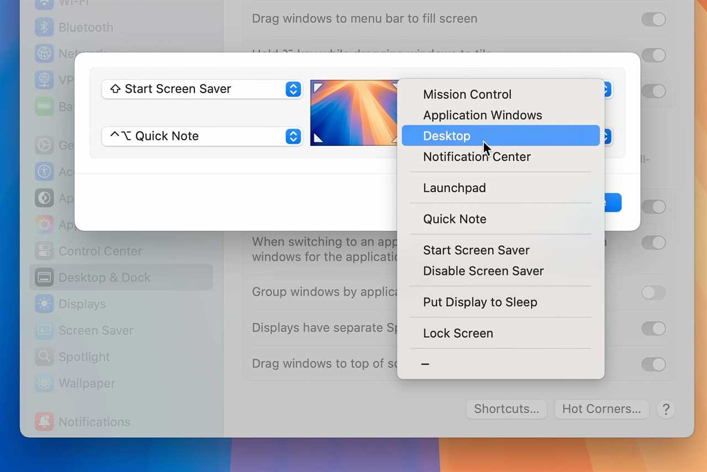The image size is (707, 472).
Task: Toggle 'Drag windows to top of screen'
Action: click(653, 364)
